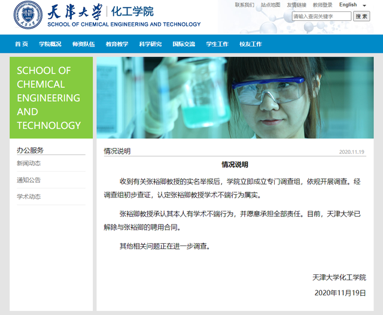Open 联系我们 contact link
Viewport: 383px width, 315px height.
(244, 5)
